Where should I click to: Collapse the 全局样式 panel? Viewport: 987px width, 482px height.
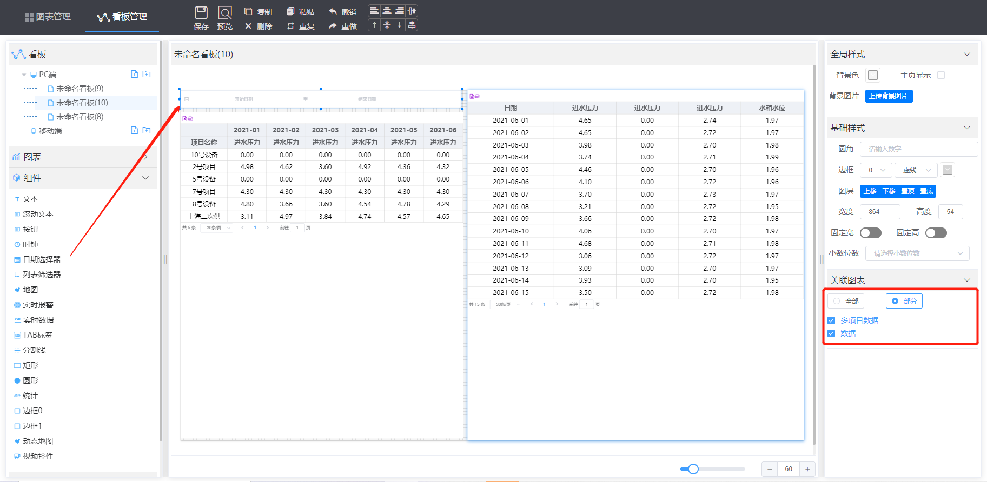click(x=967, y=54)
